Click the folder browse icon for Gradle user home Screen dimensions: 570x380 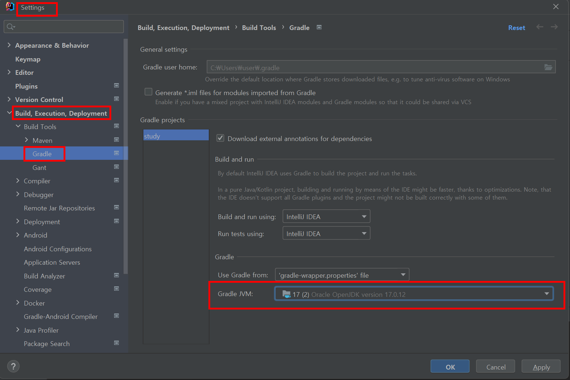tap(548, 67)
